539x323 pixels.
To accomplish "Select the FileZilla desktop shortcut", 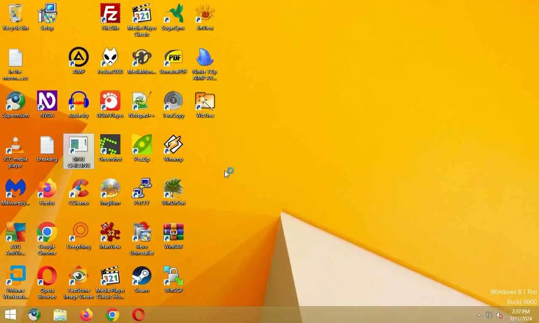I will [110, 17].
